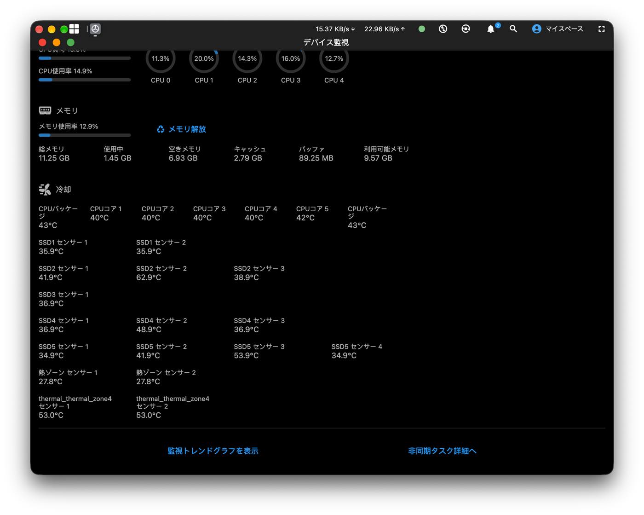Viewport: 644px width, 515px height.
Task: Click the 利用可能メモリ 9.57 GB value
Action: coord(378,158)
